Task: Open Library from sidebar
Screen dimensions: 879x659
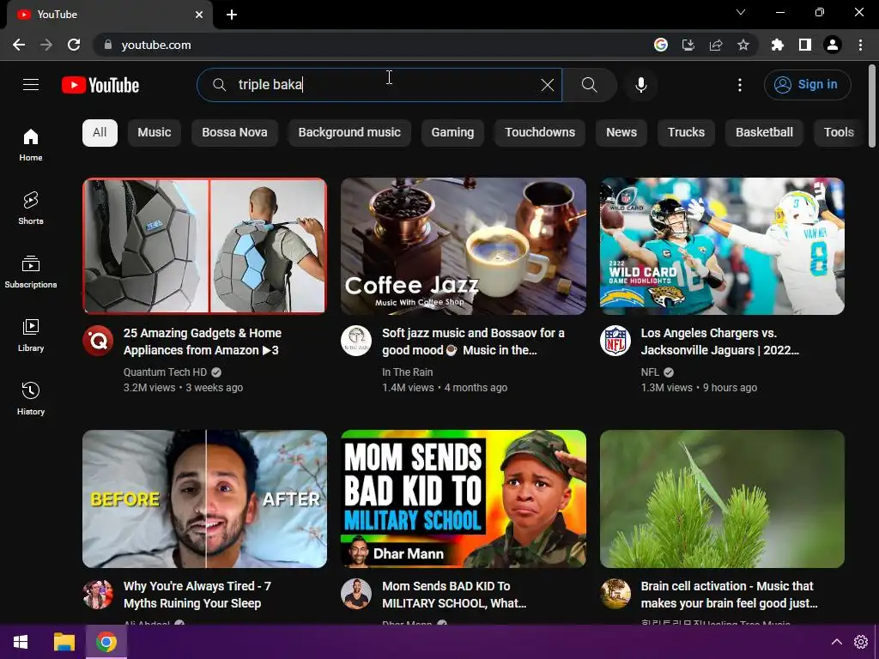Action: (31, 336)
